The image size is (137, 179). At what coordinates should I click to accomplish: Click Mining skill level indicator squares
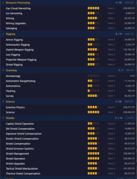tap(93, 18)
